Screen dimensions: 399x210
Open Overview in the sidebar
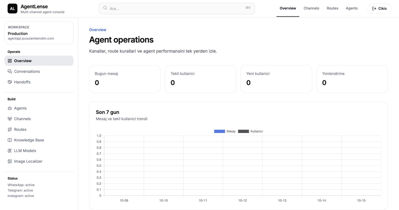tap(39, 61)
